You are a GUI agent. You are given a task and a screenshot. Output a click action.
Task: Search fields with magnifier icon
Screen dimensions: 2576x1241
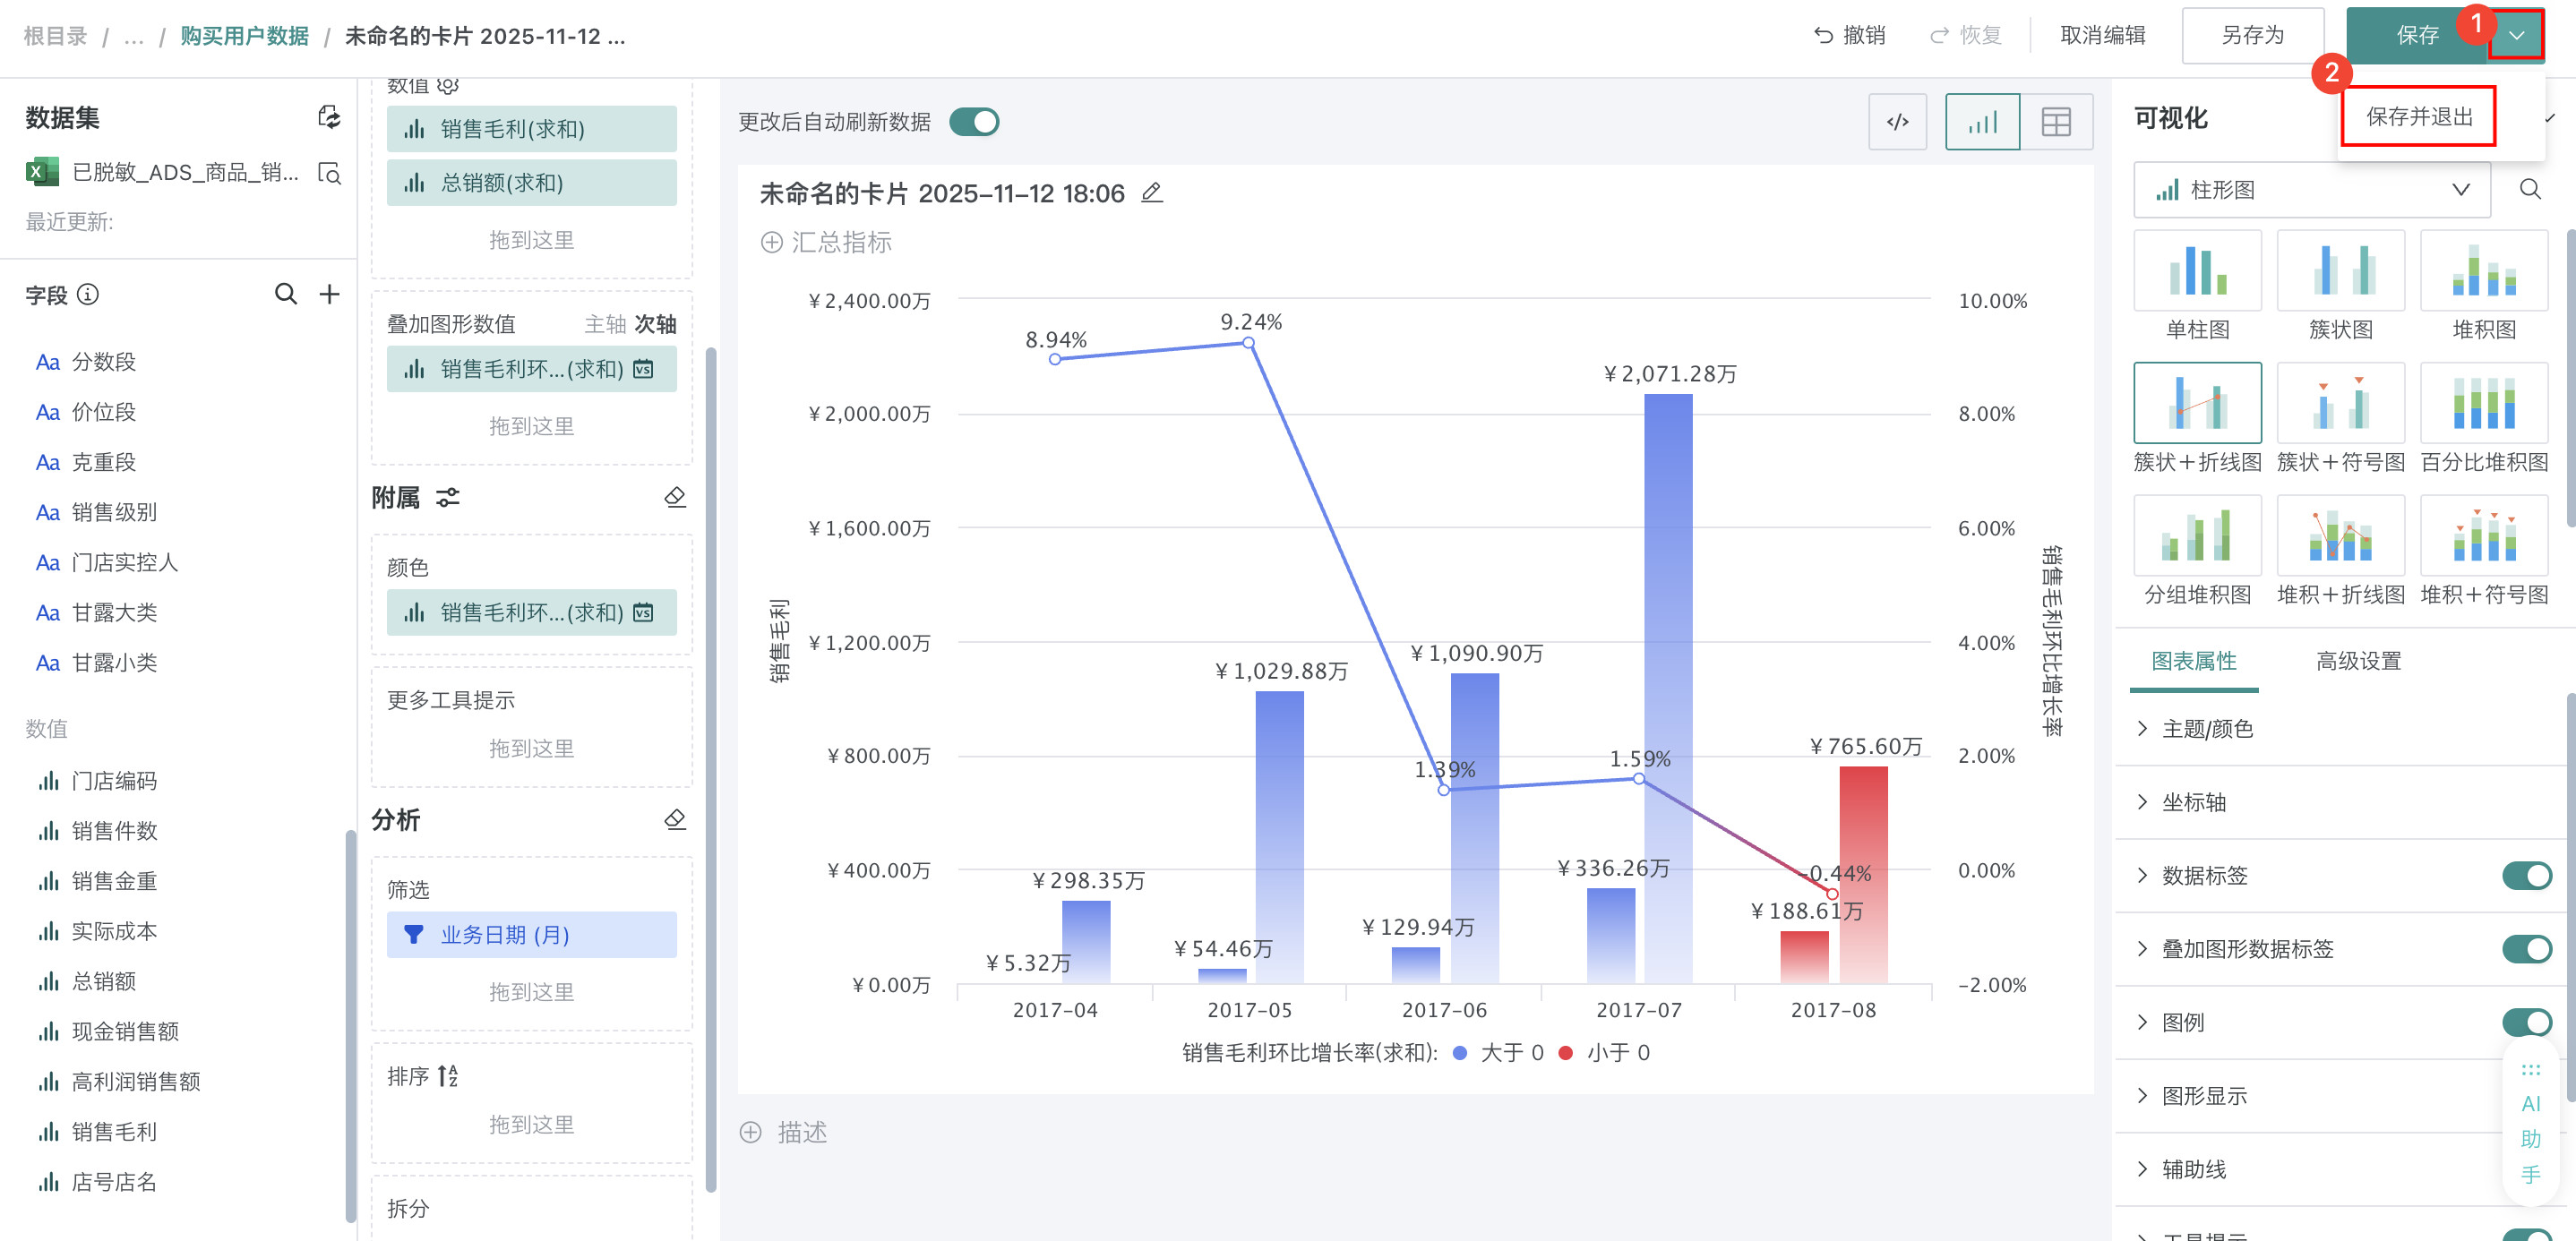tap(286, 294)
